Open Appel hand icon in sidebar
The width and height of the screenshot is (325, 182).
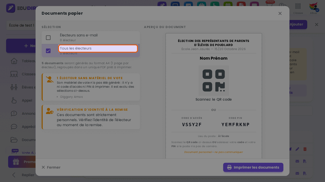pos(14,100)
